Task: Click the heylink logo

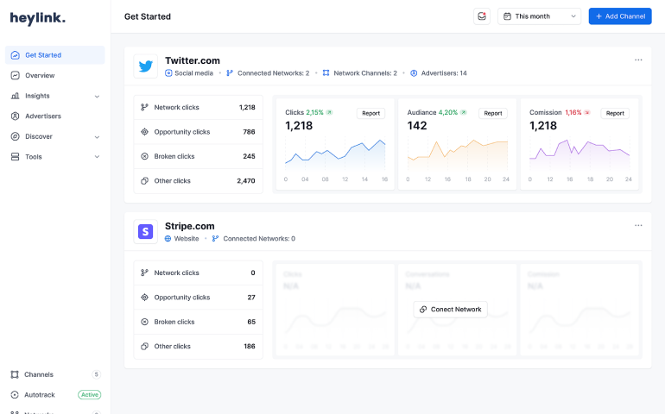Action: [x=37, y=18]
